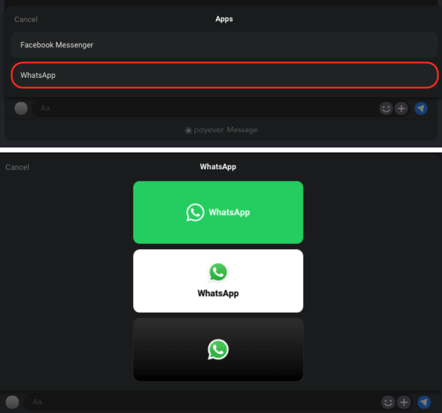Screen dimensions: 442x413
Task: Click the emoji icon in the lower message bar
Action: tap(388, 402)
